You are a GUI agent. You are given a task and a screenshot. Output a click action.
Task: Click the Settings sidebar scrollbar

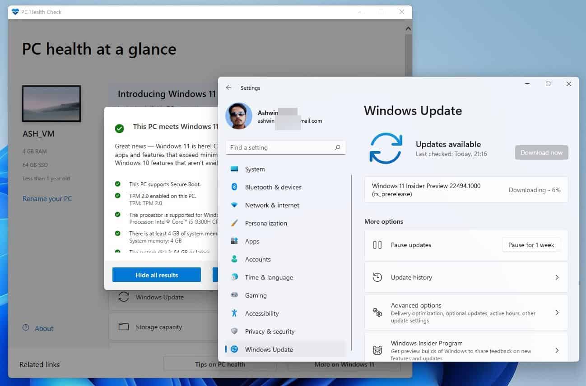coord(351,262)
